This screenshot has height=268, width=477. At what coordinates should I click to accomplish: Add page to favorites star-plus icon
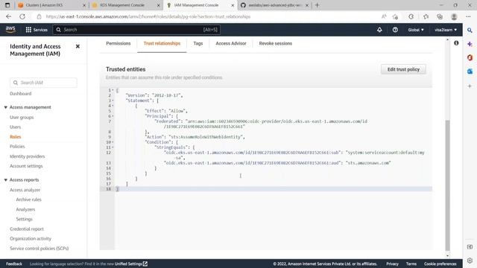tap(395, 16)
